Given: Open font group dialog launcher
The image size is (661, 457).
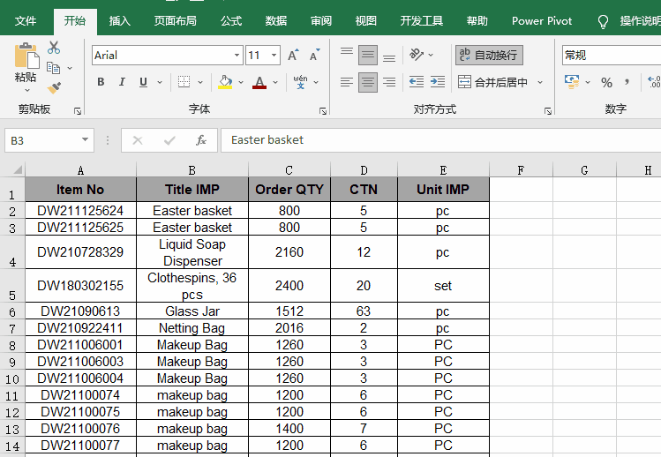Looking at the screenshot, I should point(323,111).
